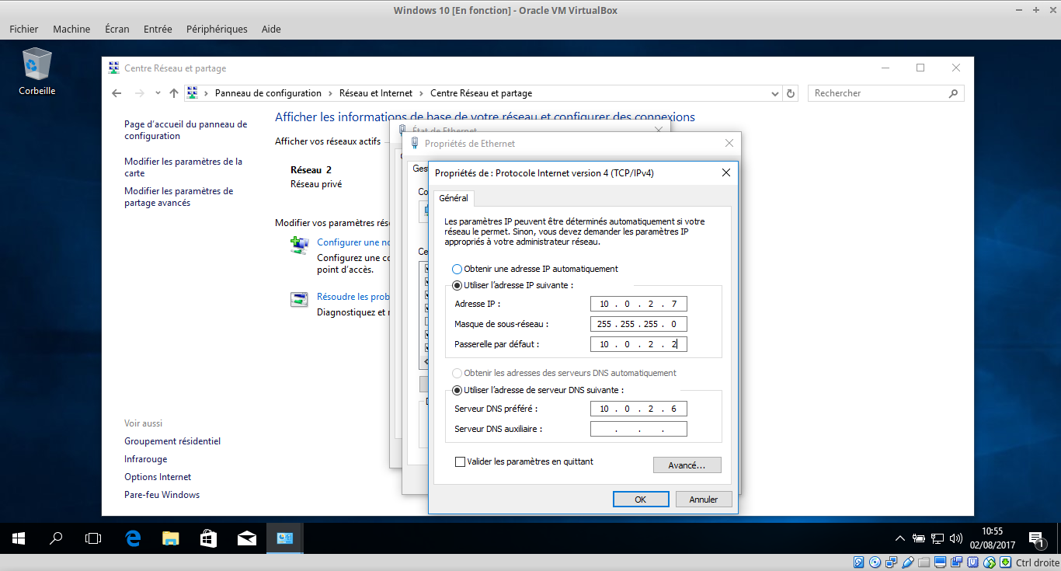Screen dimensions: 1061x571
Task: Open the Périphériques menu
Action: coord(217,29)
